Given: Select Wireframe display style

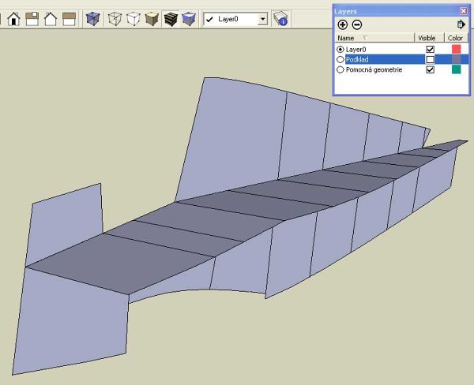Looking at the screenshot, I should [115, 19].
